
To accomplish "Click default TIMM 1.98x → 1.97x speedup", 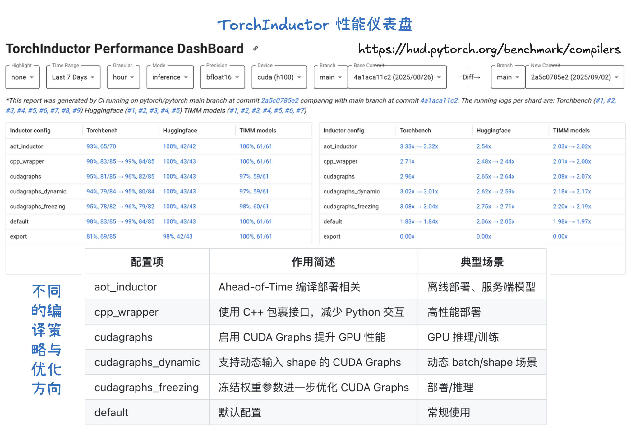I will [572, 221].
